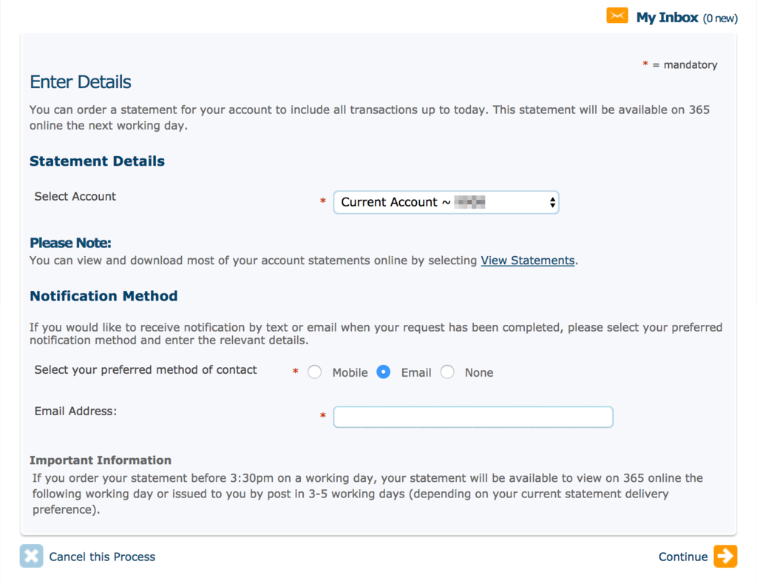The height and width of the screenshot is (581, 757).
Task: Select the None contact radio button
Action: click(x=447, y=372)
